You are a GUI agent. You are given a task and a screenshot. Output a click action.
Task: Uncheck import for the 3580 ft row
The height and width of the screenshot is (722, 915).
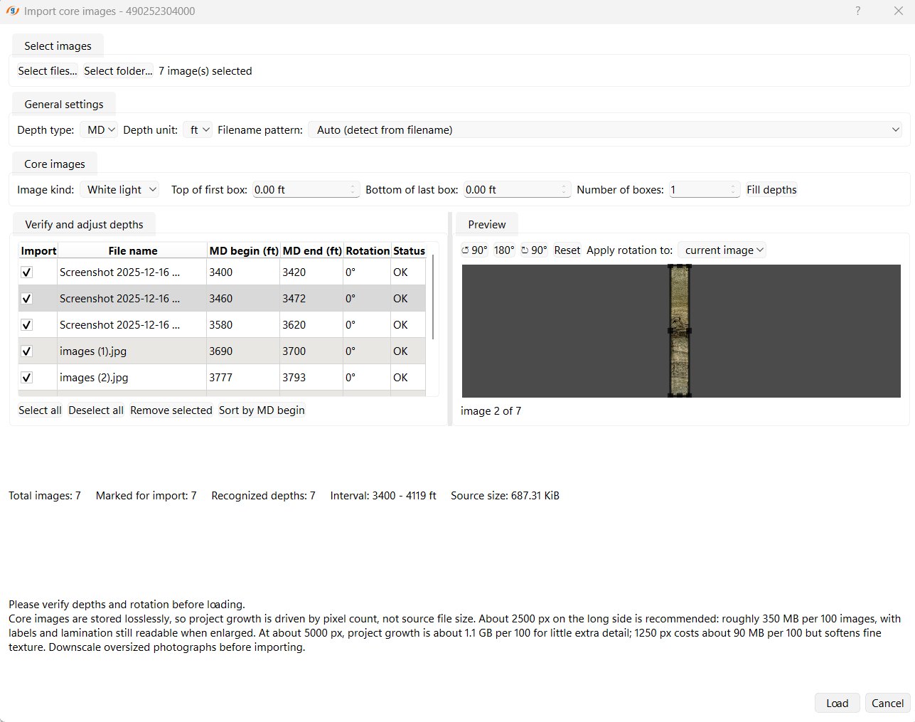click(x=27, y=324)
